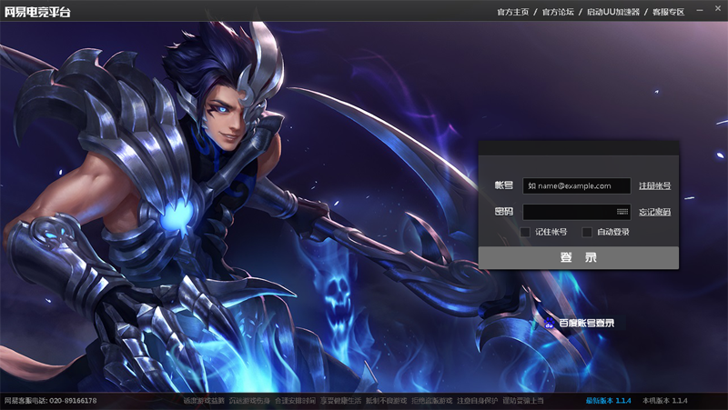The image size is (728, 410).
Task: Enable the 记住帐号 checkbox
Action: (x=525, y=232)
